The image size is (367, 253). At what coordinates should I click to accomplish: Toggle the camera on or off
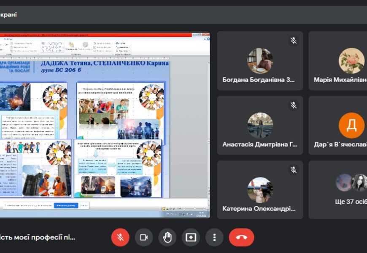tap(144, 237)
